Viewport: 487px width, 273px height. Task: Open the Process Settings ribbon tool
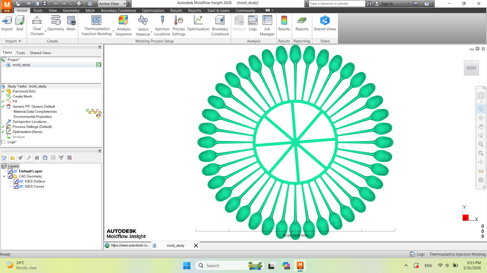point(179,25)
